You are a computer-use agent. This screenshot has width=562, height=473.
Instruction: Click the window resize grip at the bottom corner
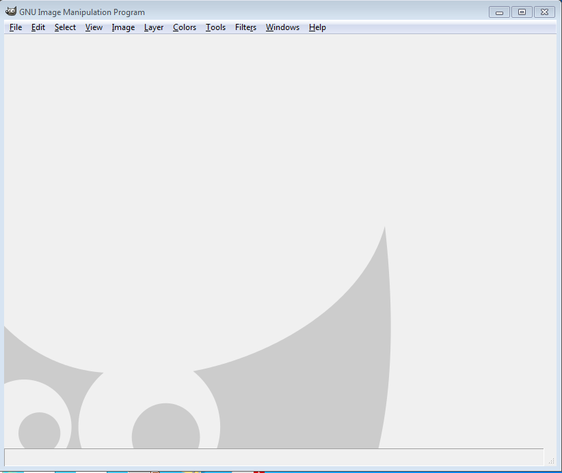[x=551, y=461]
